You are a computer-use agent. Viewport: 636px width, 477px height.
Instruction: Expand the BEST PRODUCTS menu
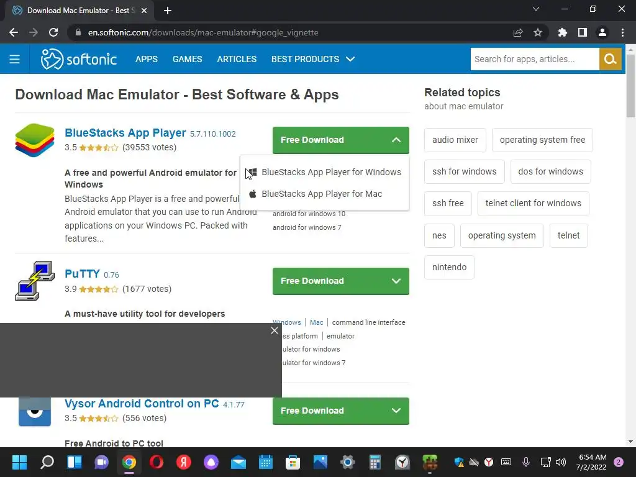313,59
